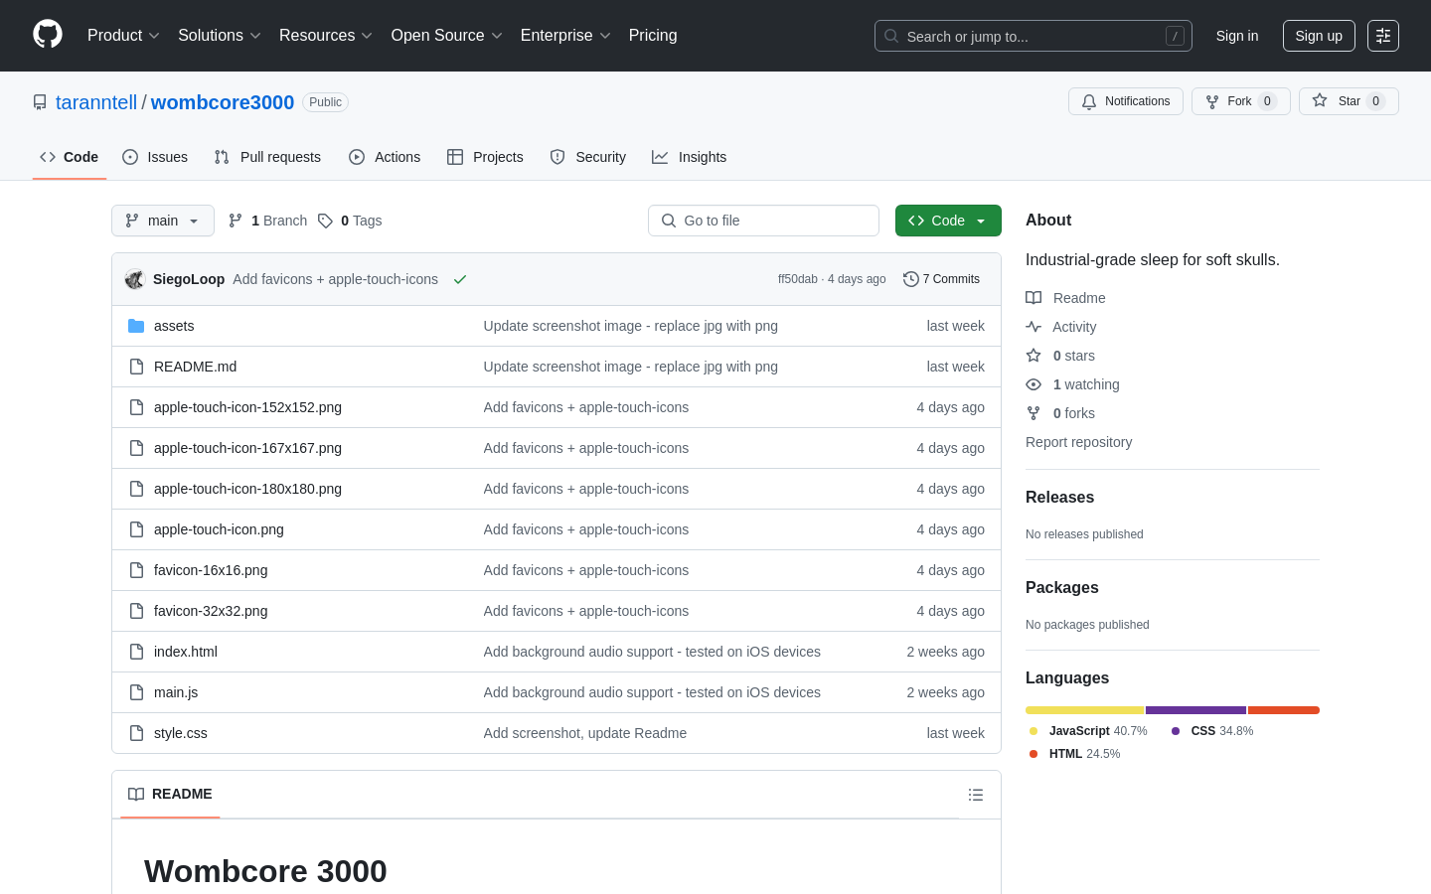Switch to the Pull requests tab
1431x894 pixels.
(267, 157)
